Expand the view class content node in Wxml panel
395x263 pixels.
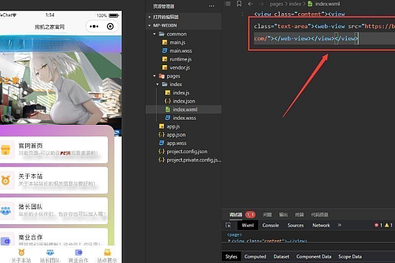229,241
